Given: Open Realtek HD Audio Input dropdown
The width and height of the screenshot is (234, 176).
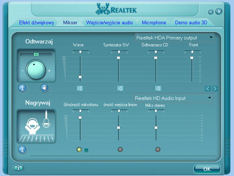Looking at the screenshot, I should click(x=173, y=98).
